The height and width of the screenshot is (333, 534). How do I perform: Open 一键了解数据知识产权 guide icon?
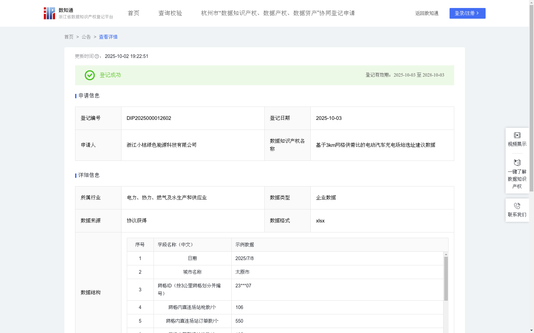tap(517, 163)
